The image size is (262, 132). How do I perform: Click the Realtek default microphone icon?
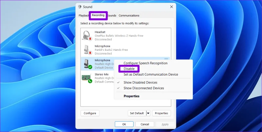tap(87, 64)
